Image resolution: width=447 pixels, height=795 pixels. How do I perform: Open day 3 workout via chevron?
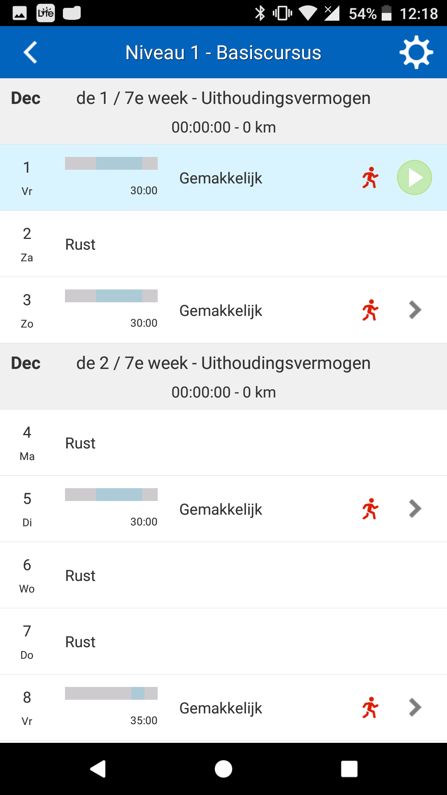[x=415, y=310]
